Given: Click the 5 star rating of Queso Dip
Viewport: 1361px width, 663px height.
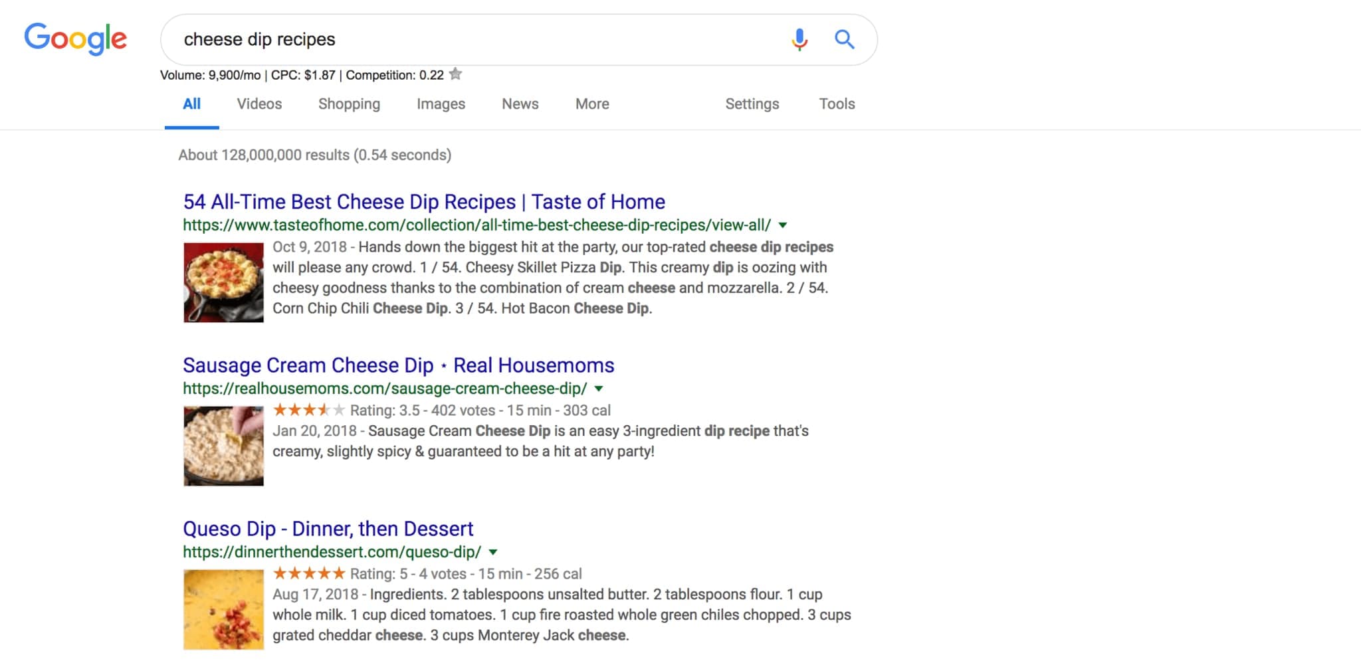Looking at the screenshot, I should click(309, 573).
